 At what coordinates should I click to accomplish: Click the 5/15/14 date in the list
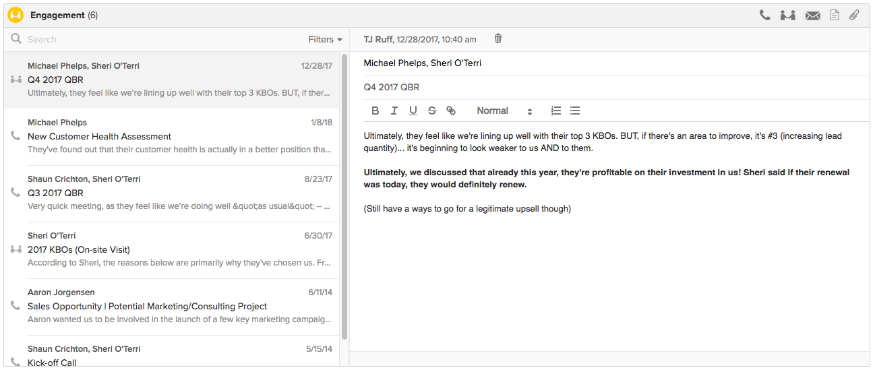click(x=320, y=349)
